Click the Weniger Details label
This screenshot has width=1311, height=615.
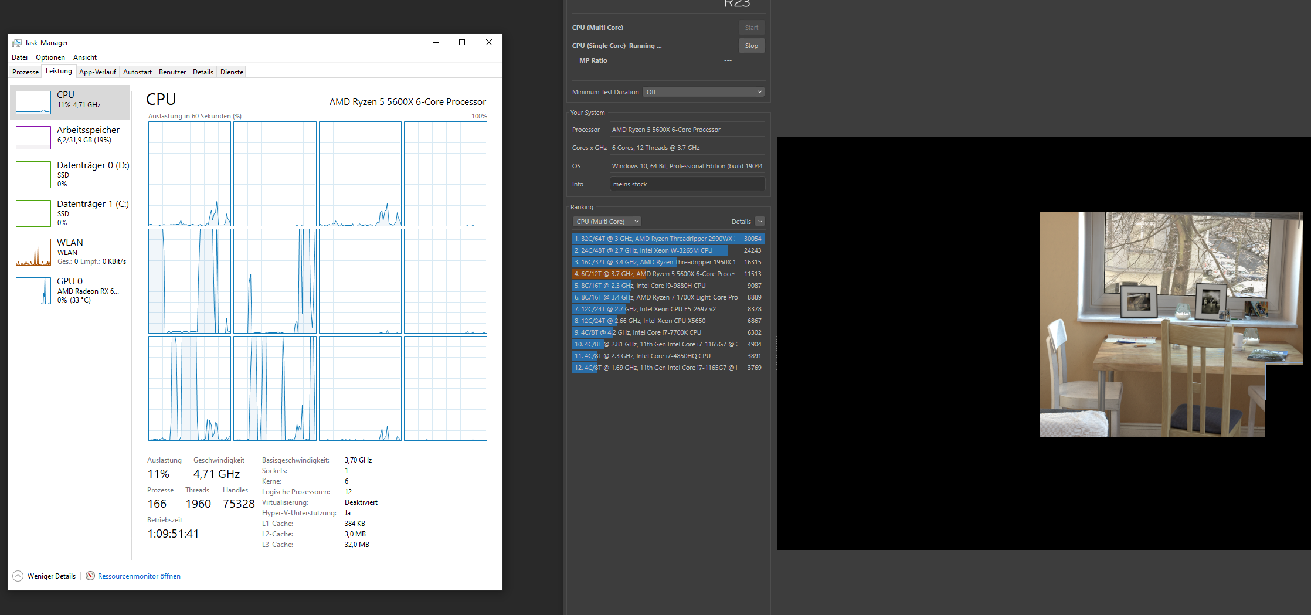52,576
